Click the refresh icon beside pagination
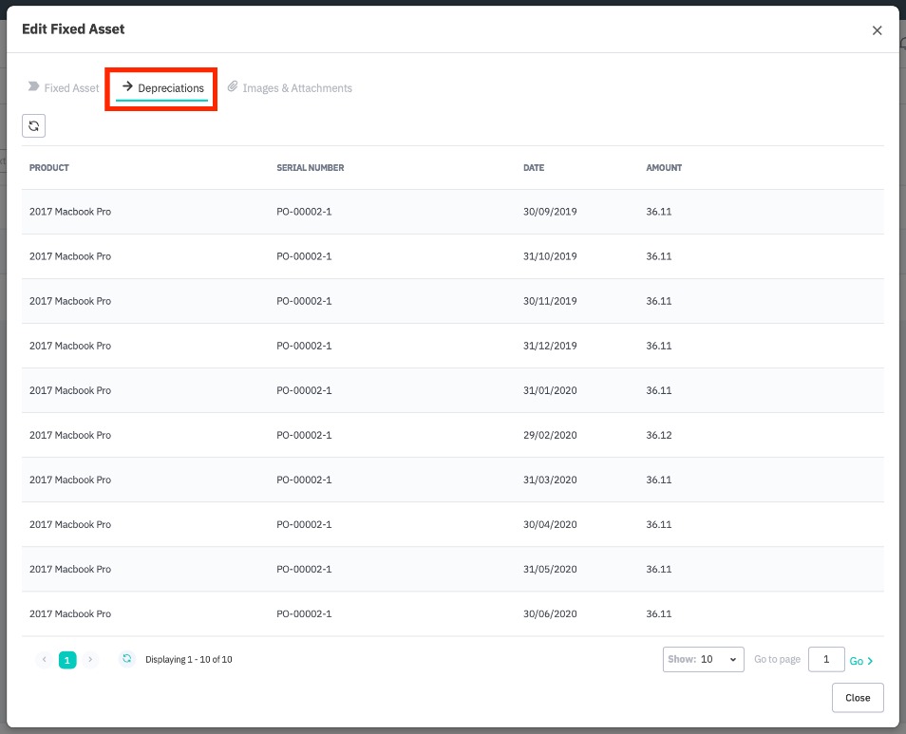 coord(127,659)
